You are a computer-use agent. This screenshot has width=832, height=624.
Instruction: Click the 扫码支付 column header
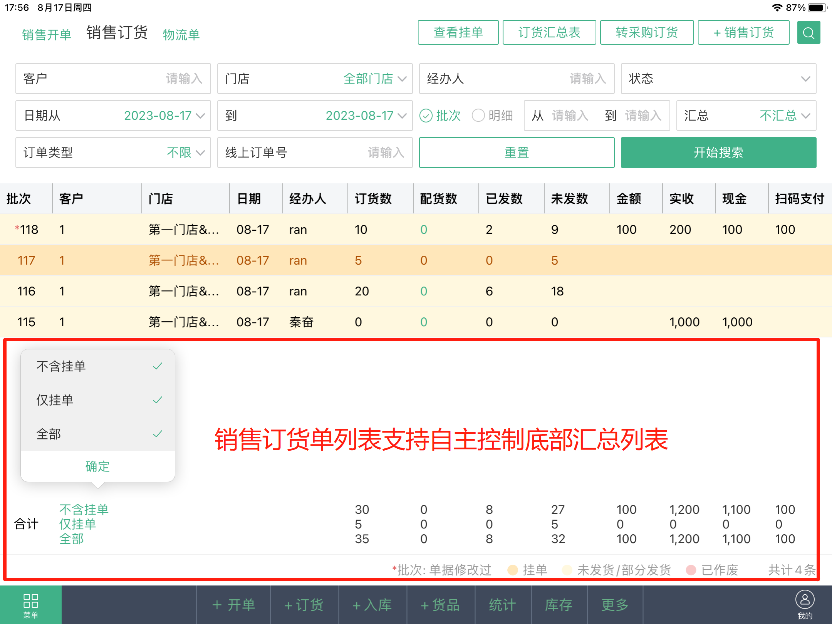(x=800, y=199)
